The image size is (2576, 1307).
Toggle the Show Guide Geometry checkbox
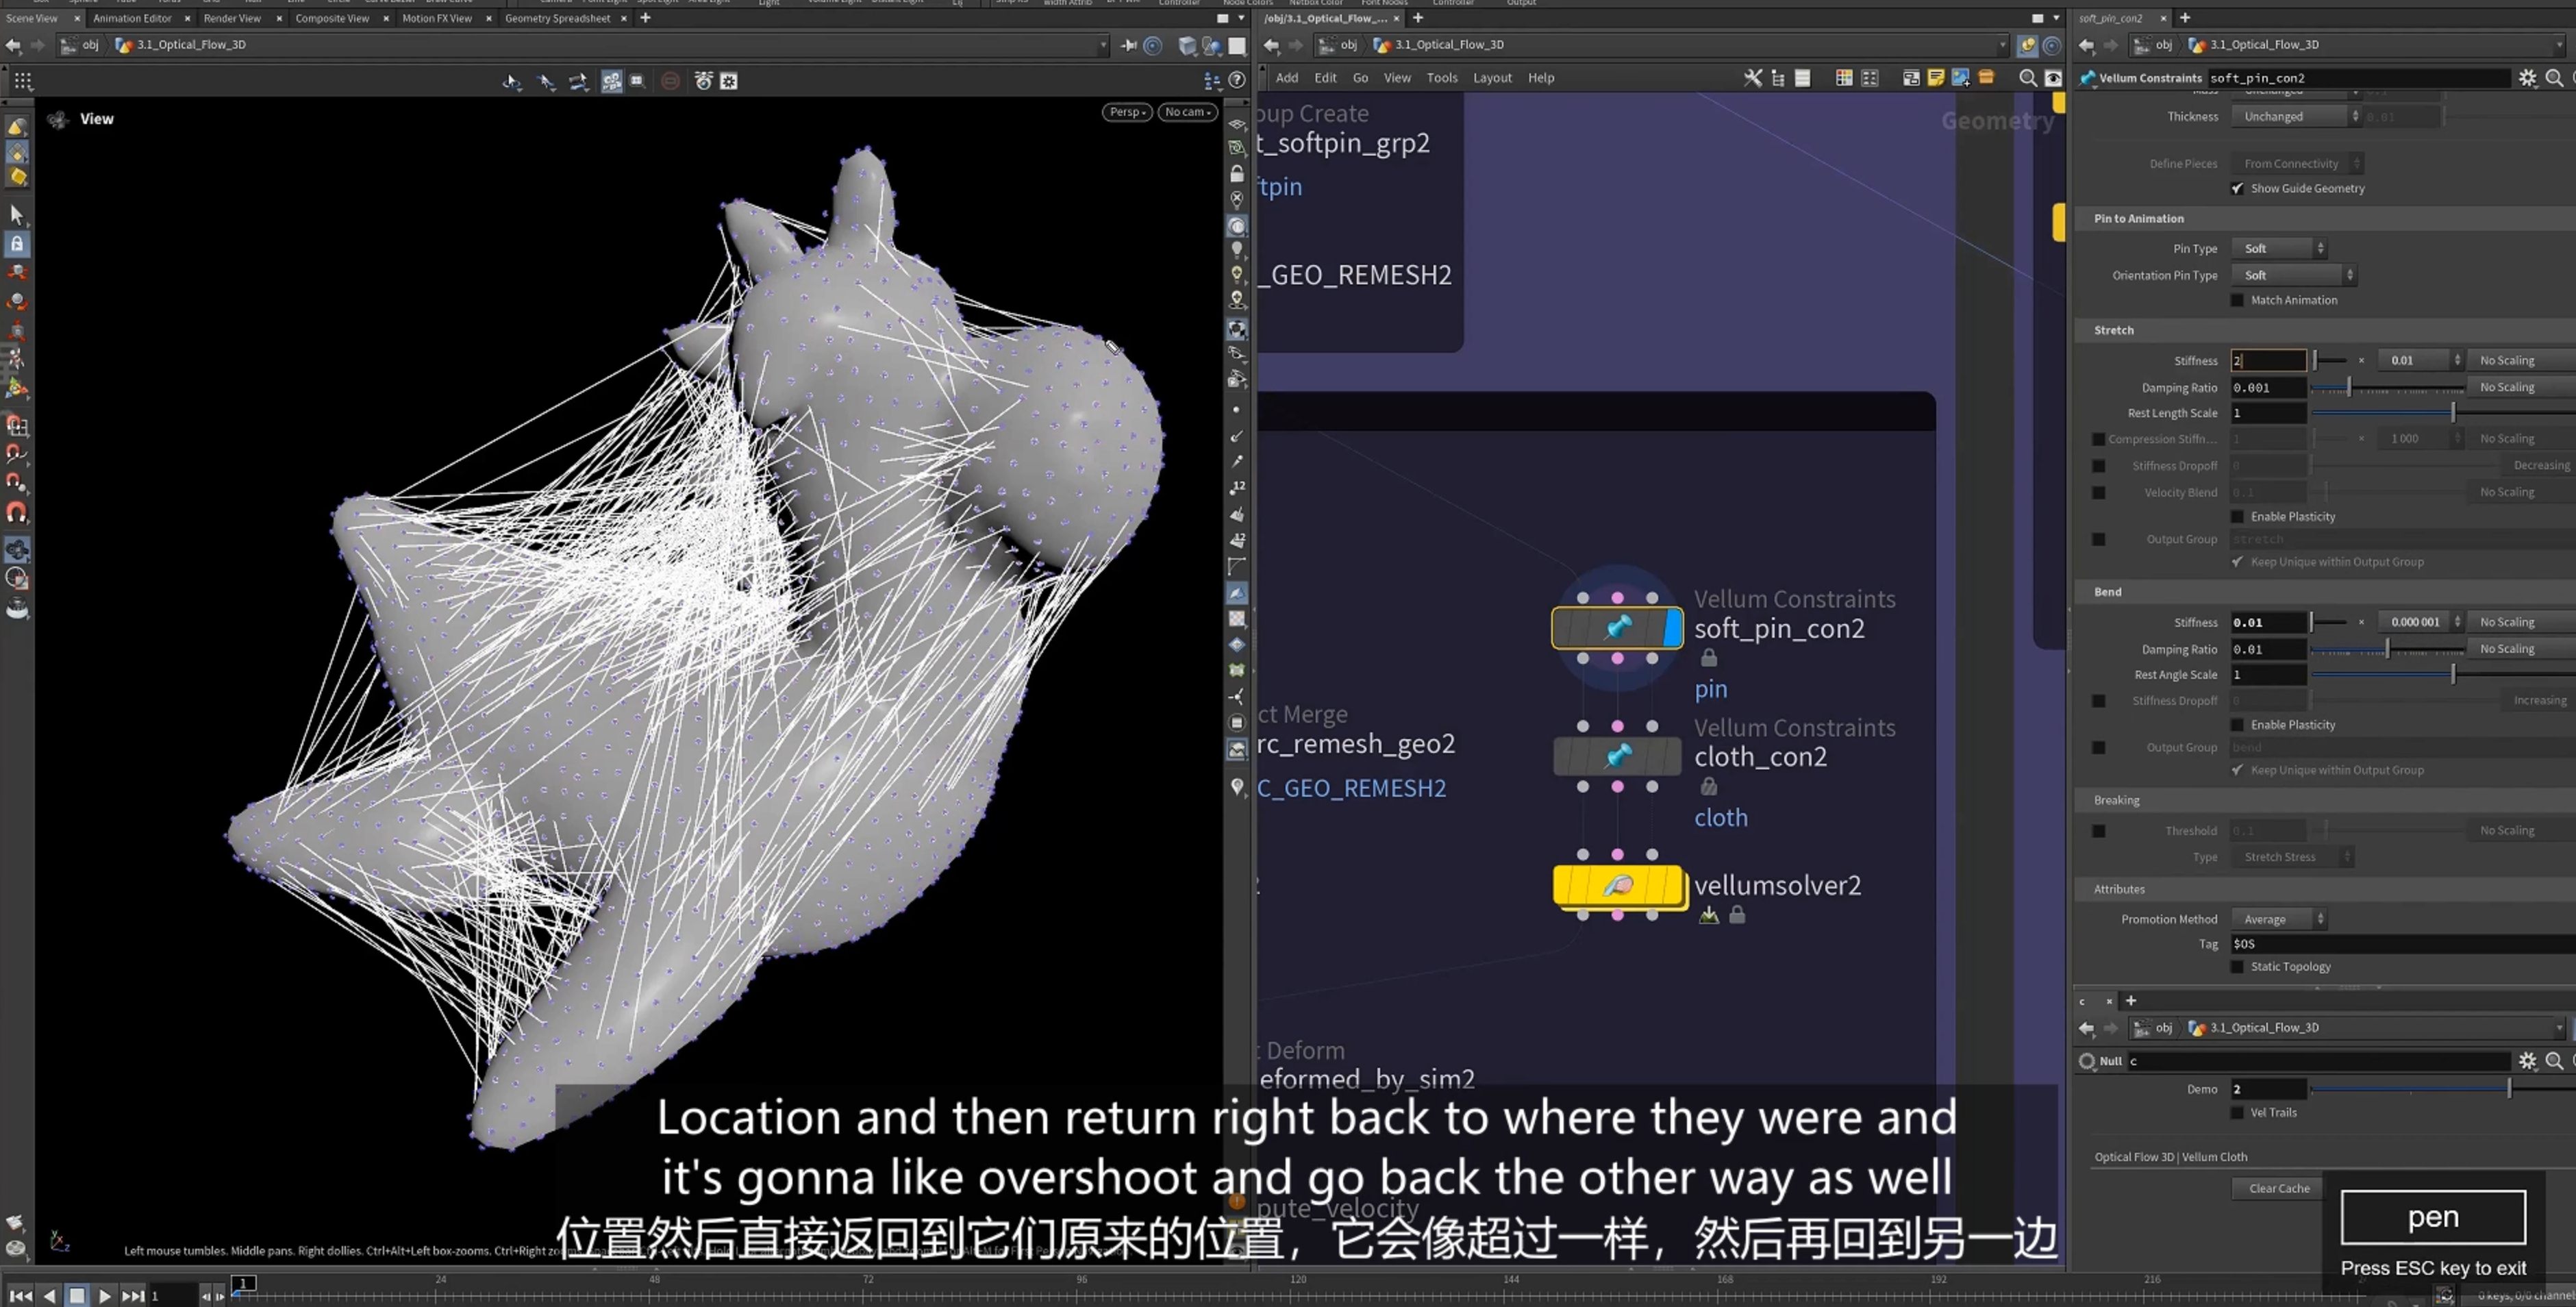[x=2237, y=188]
